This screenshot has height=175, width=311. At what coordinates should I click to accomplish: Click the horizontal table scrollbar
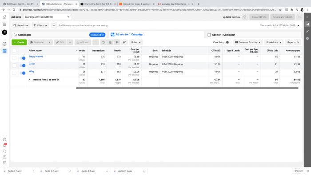(187, 88)
